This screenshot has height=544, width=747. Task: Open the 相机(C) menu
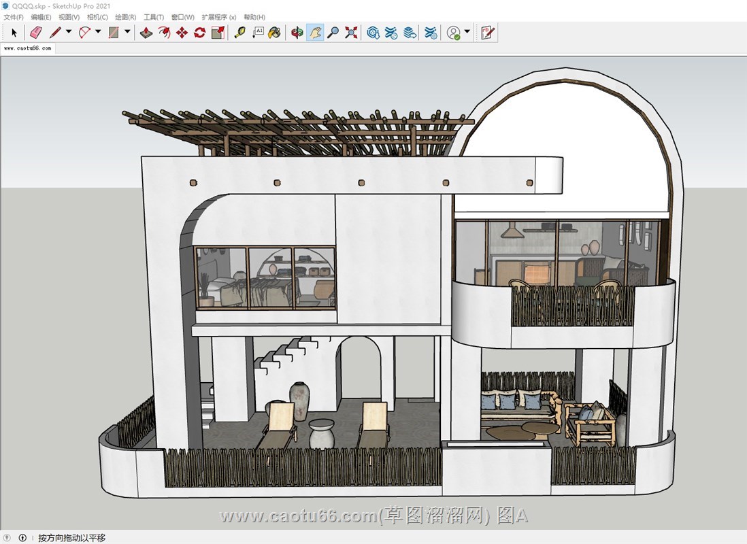(x=97, y=17)
